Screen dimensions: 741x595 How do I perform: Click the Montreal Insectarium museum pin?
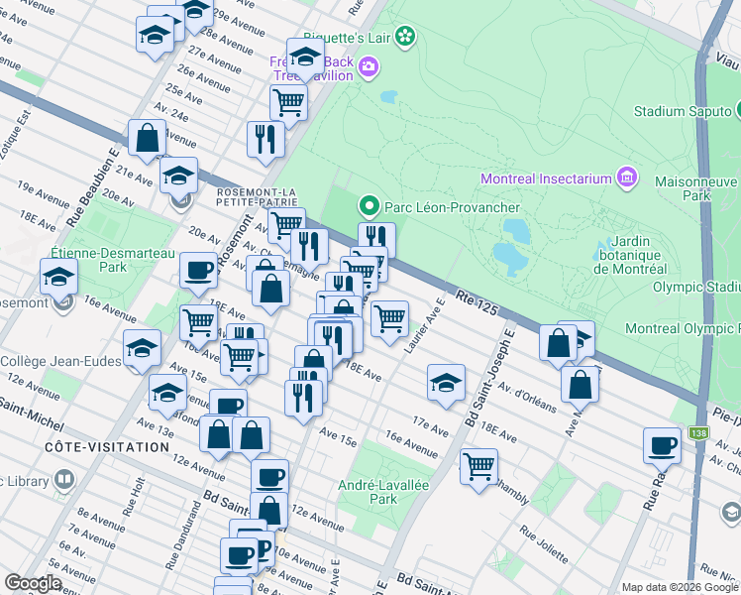point(627,178)
